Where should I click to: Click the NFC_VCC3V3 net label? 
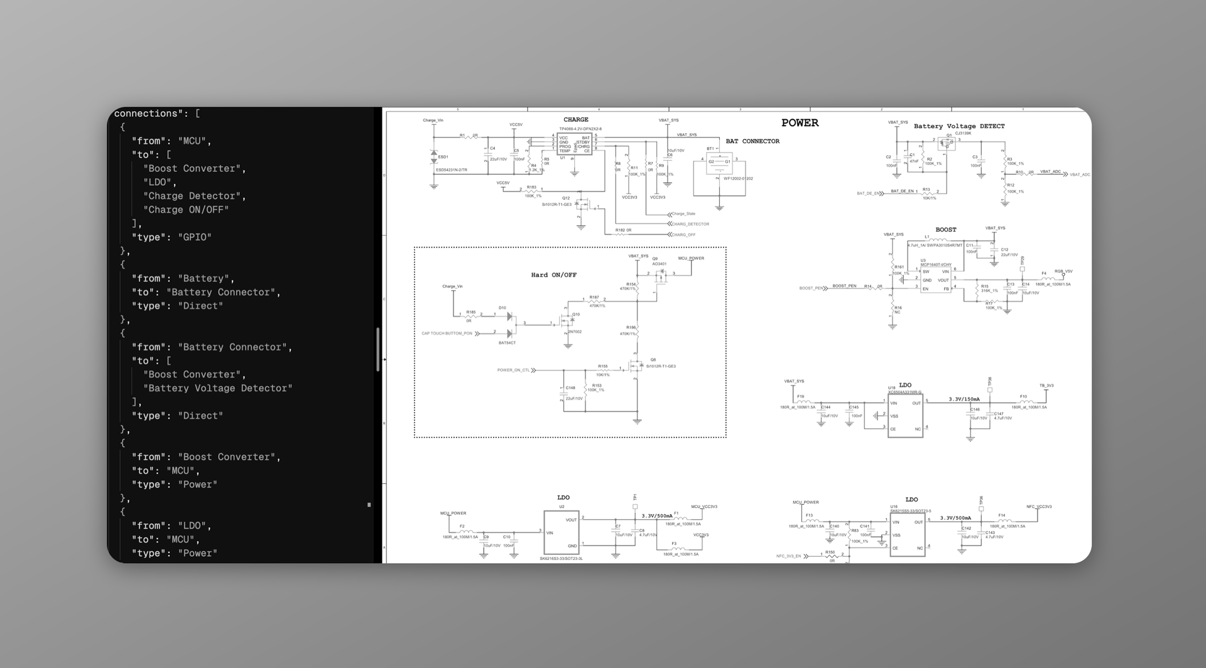[x=1039, y=507]
